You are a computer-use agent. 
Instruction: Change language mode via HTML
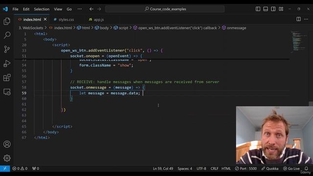[x=226, y=168]
